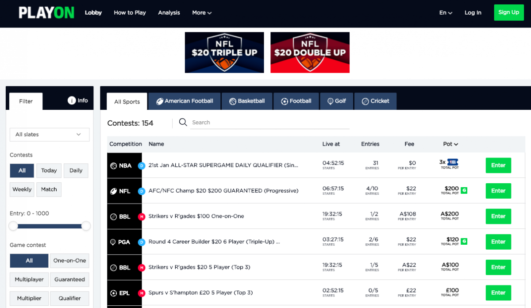Click the red M badge on Strikers $20 row
This screenshot has width=531, height=308.
click(x=142, y=268)
